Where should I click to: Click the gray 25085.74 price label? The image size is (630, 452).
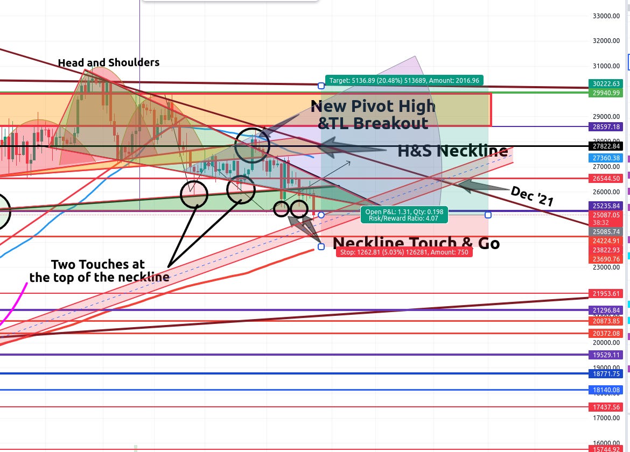(606, 231)
